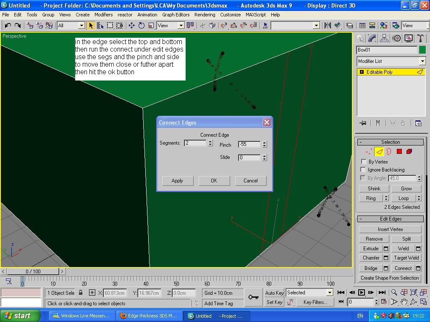Open Select by Name tool

tap(100, 26)
